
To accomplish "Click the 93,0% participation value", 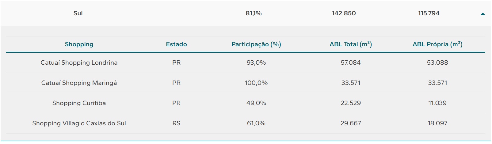I will point(256,63).
